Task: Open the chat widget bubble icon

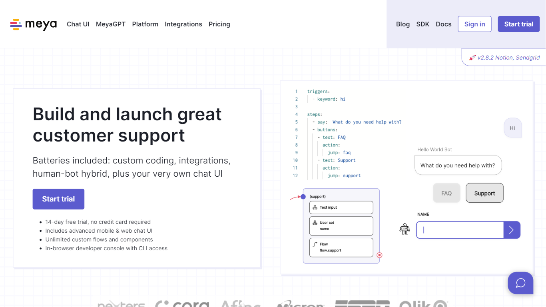Action: click(x=520, y=283)
